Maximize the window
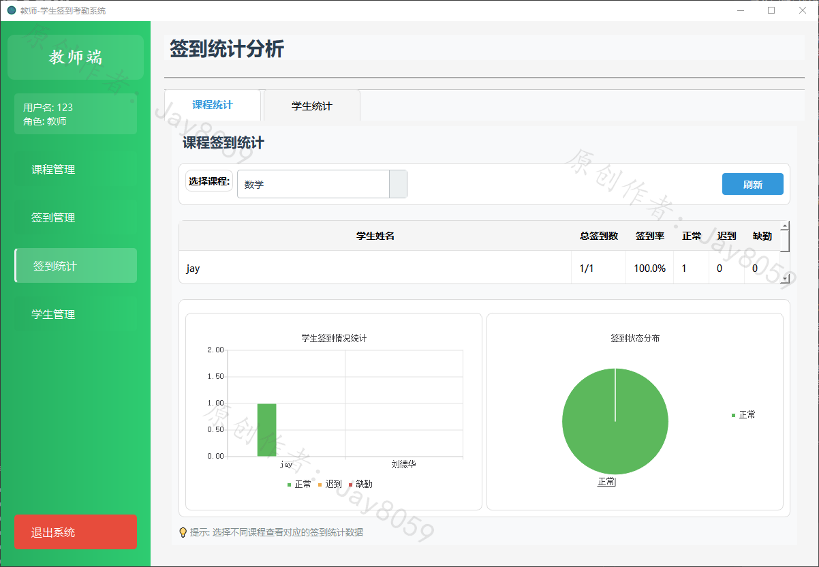The width and height of the screenshot is (819, 567). tap(771, 10)
